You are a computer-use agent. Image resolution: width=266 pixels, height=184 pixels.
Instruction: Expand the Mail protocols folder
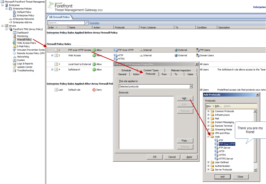coord(208,118)
